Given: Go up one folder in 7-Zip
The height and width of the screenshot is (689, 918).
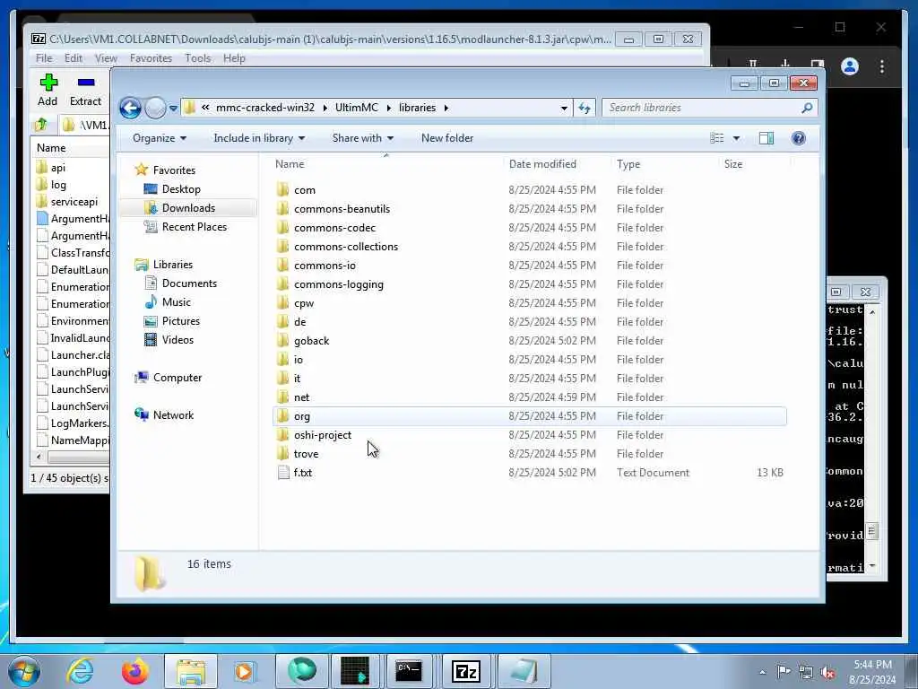Looking at the screenshot, I should [41, 124].
